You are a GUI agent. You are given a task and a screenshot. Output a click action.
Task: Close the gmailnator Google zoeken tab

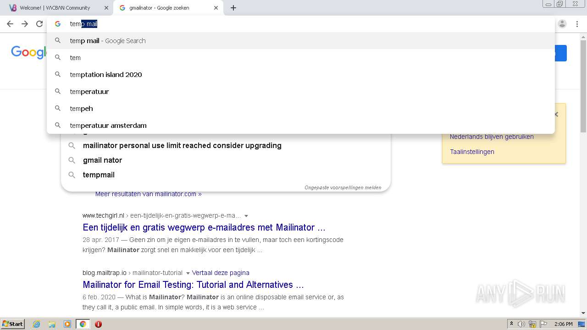(216, 8)
